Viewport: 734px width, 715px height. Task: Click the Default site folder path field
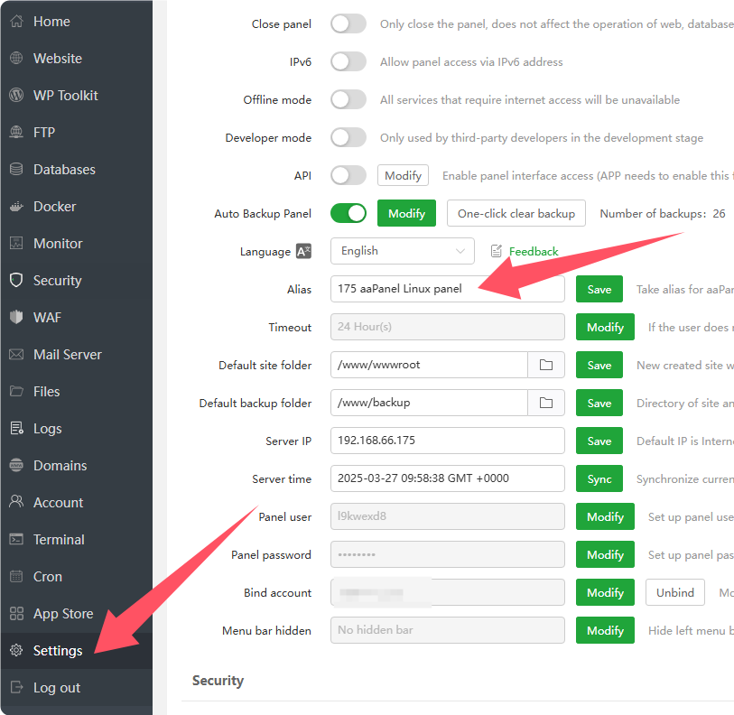coord(429,365)
